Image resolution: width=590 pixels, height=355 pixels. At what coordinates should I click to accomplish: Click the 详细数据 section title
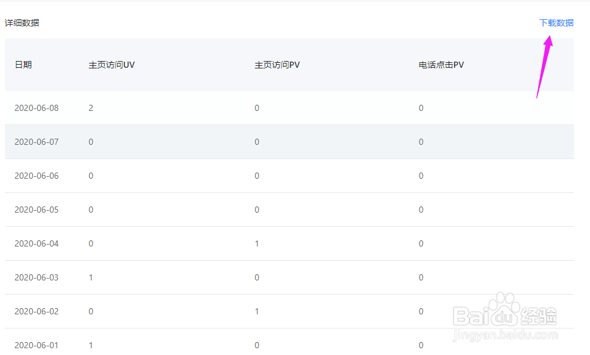coord(22,23)
